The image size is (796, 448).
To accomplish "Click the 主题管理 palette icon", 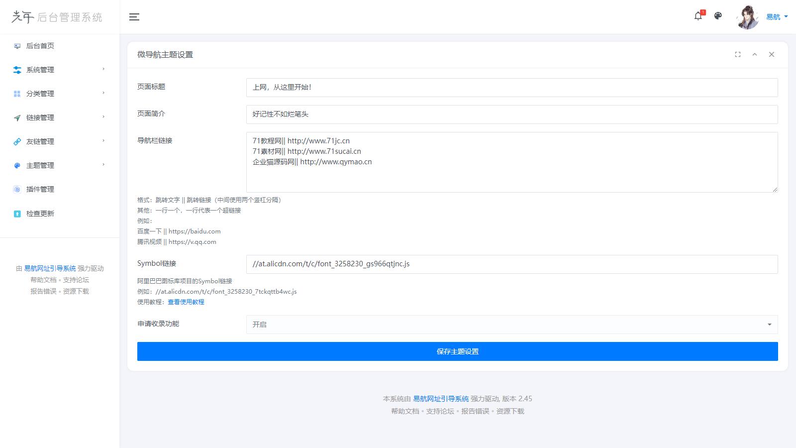I will (17, 165).
